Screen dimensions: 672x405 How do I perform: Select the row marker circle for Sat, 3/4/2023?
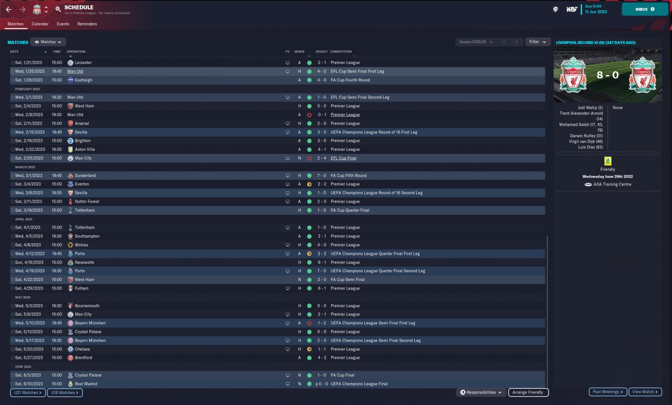[13, 184]
